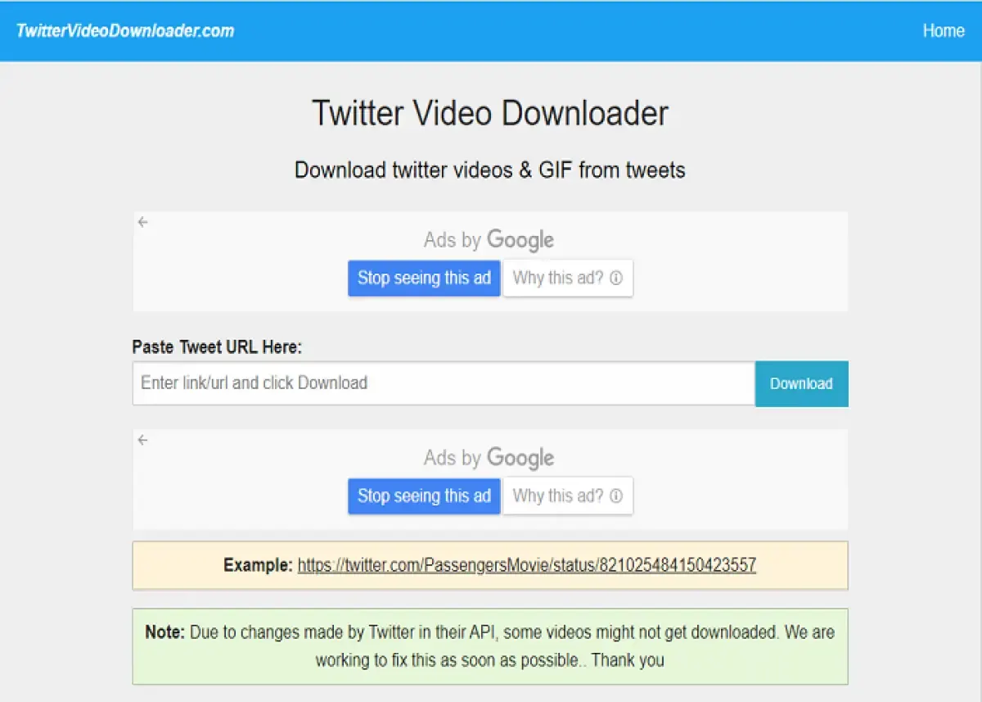Click back arrow icon in top ad
The width and height of the screenshot is (982, 702).
pos(143,222)
